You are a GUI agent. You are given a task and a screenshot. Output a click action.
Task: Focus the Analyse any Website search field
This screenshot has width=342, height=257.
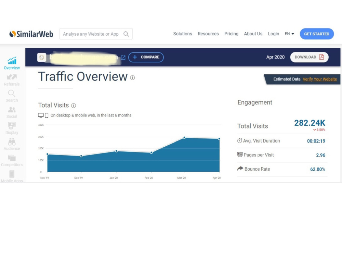pos(96,34)
